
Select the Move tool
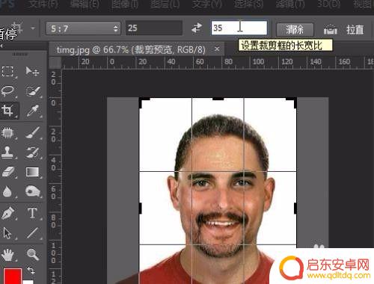click(32, 71)
